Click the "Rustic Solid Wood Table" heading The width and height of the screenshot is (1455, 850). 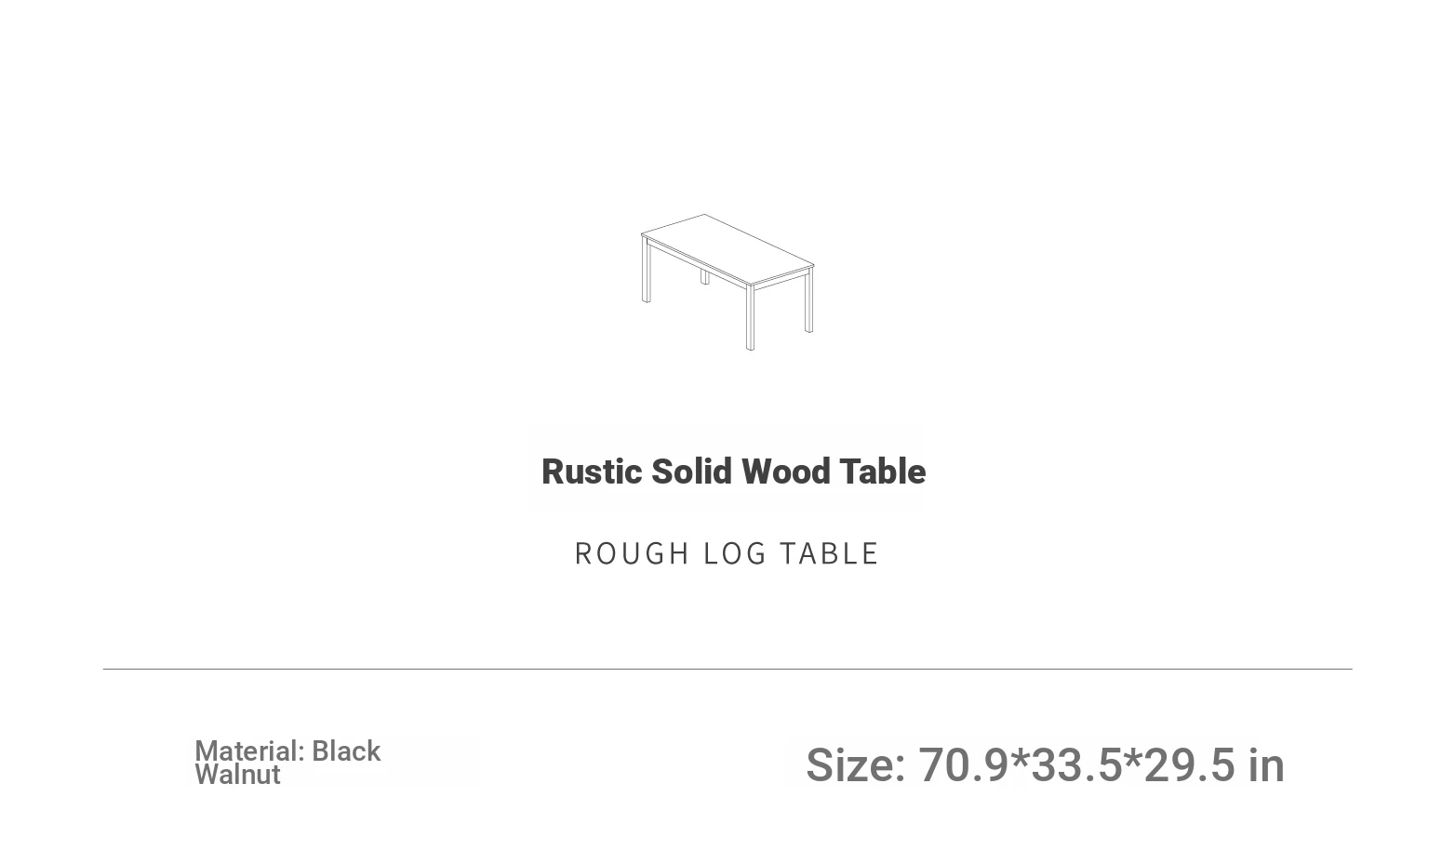point(734,471)
